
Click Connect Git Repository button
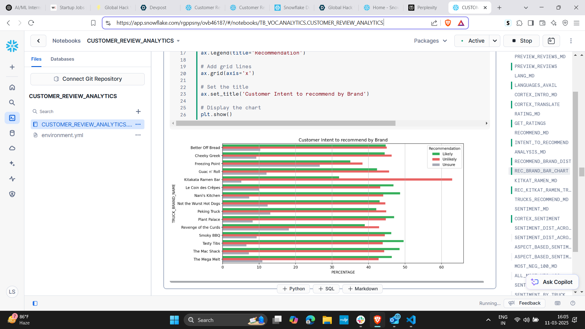[x=87, y=79]
